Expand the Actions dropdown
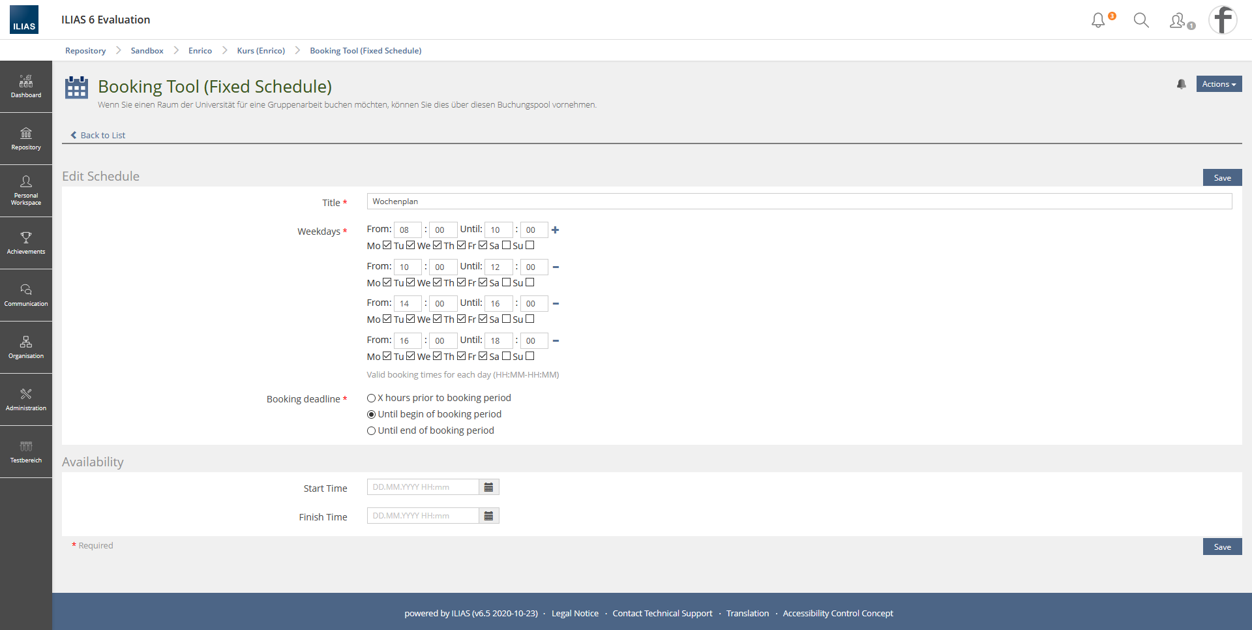 pos(1218,84)
